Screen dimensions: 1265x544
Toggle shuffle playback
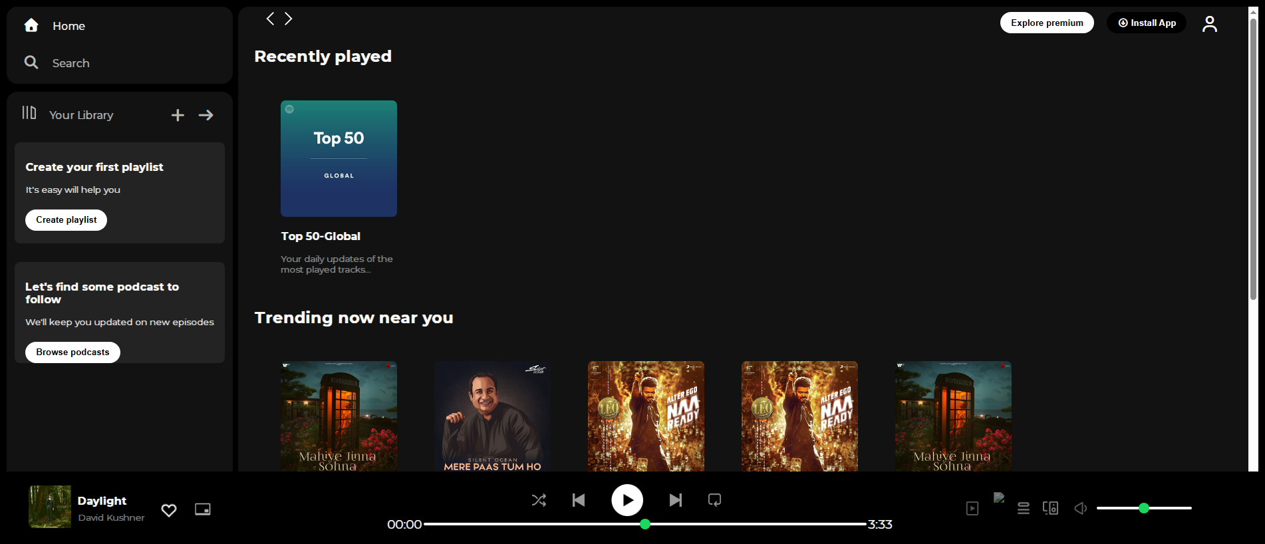pyautogui.click(x=539, y=500)
